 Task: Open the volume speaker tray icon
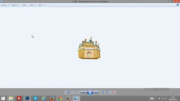click(x=165, y=98)
